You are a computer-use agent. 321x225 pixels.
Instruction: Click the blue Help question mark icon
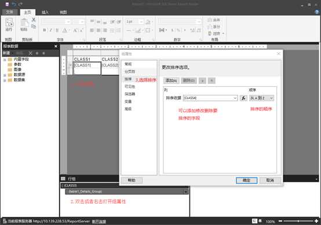317,12
